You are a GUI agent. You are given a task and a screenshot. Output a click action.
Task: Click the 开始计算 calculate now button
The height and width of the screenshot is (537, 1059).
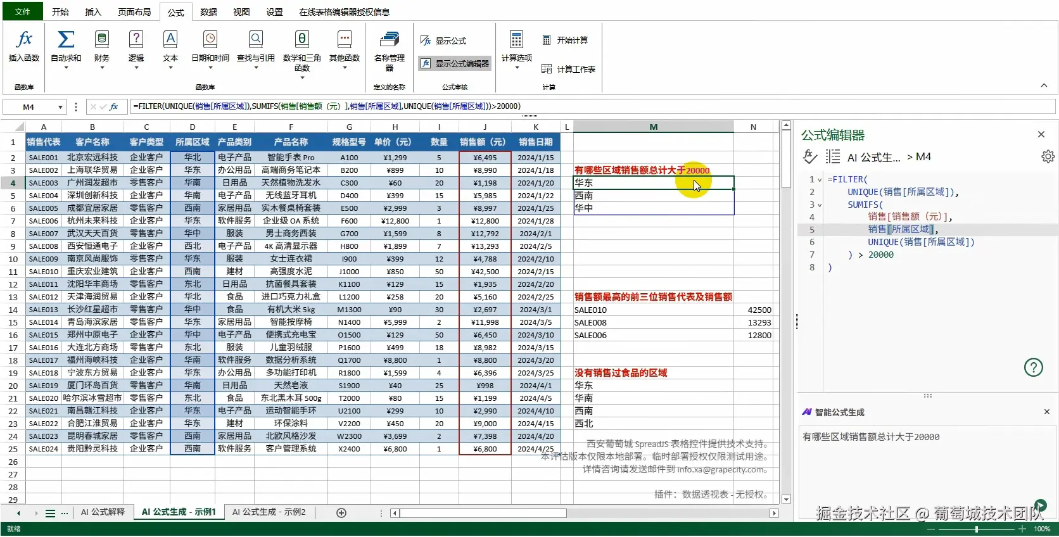click(565, 40)
